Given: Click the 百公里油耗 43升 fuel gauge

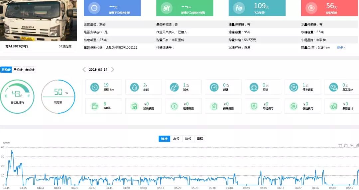Looking at the screenshot, I should pyautogui.click(x=17, y=96).
